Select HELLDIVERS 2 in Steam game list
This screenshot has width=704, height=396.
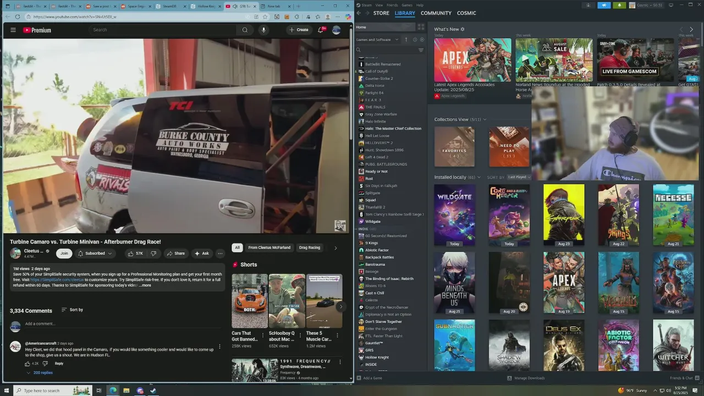tap(378, 143)
